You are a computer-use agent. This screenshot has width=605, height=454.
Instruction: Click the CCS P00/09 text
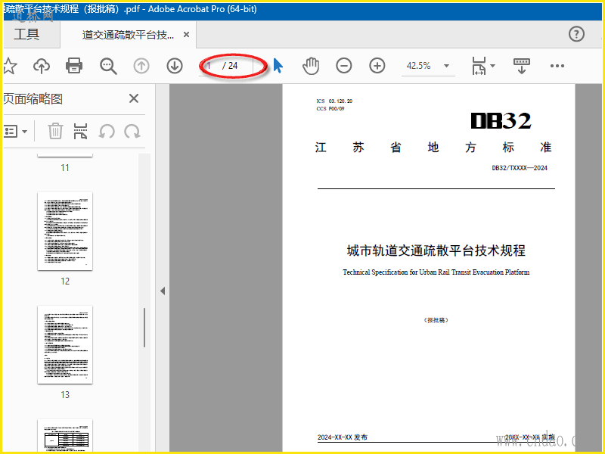pyautogui.click(x=330, y=109)
